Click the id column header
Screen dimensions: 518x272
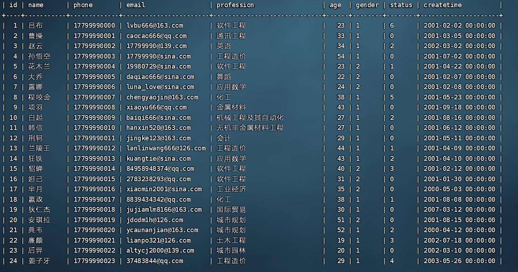[13, 5]
